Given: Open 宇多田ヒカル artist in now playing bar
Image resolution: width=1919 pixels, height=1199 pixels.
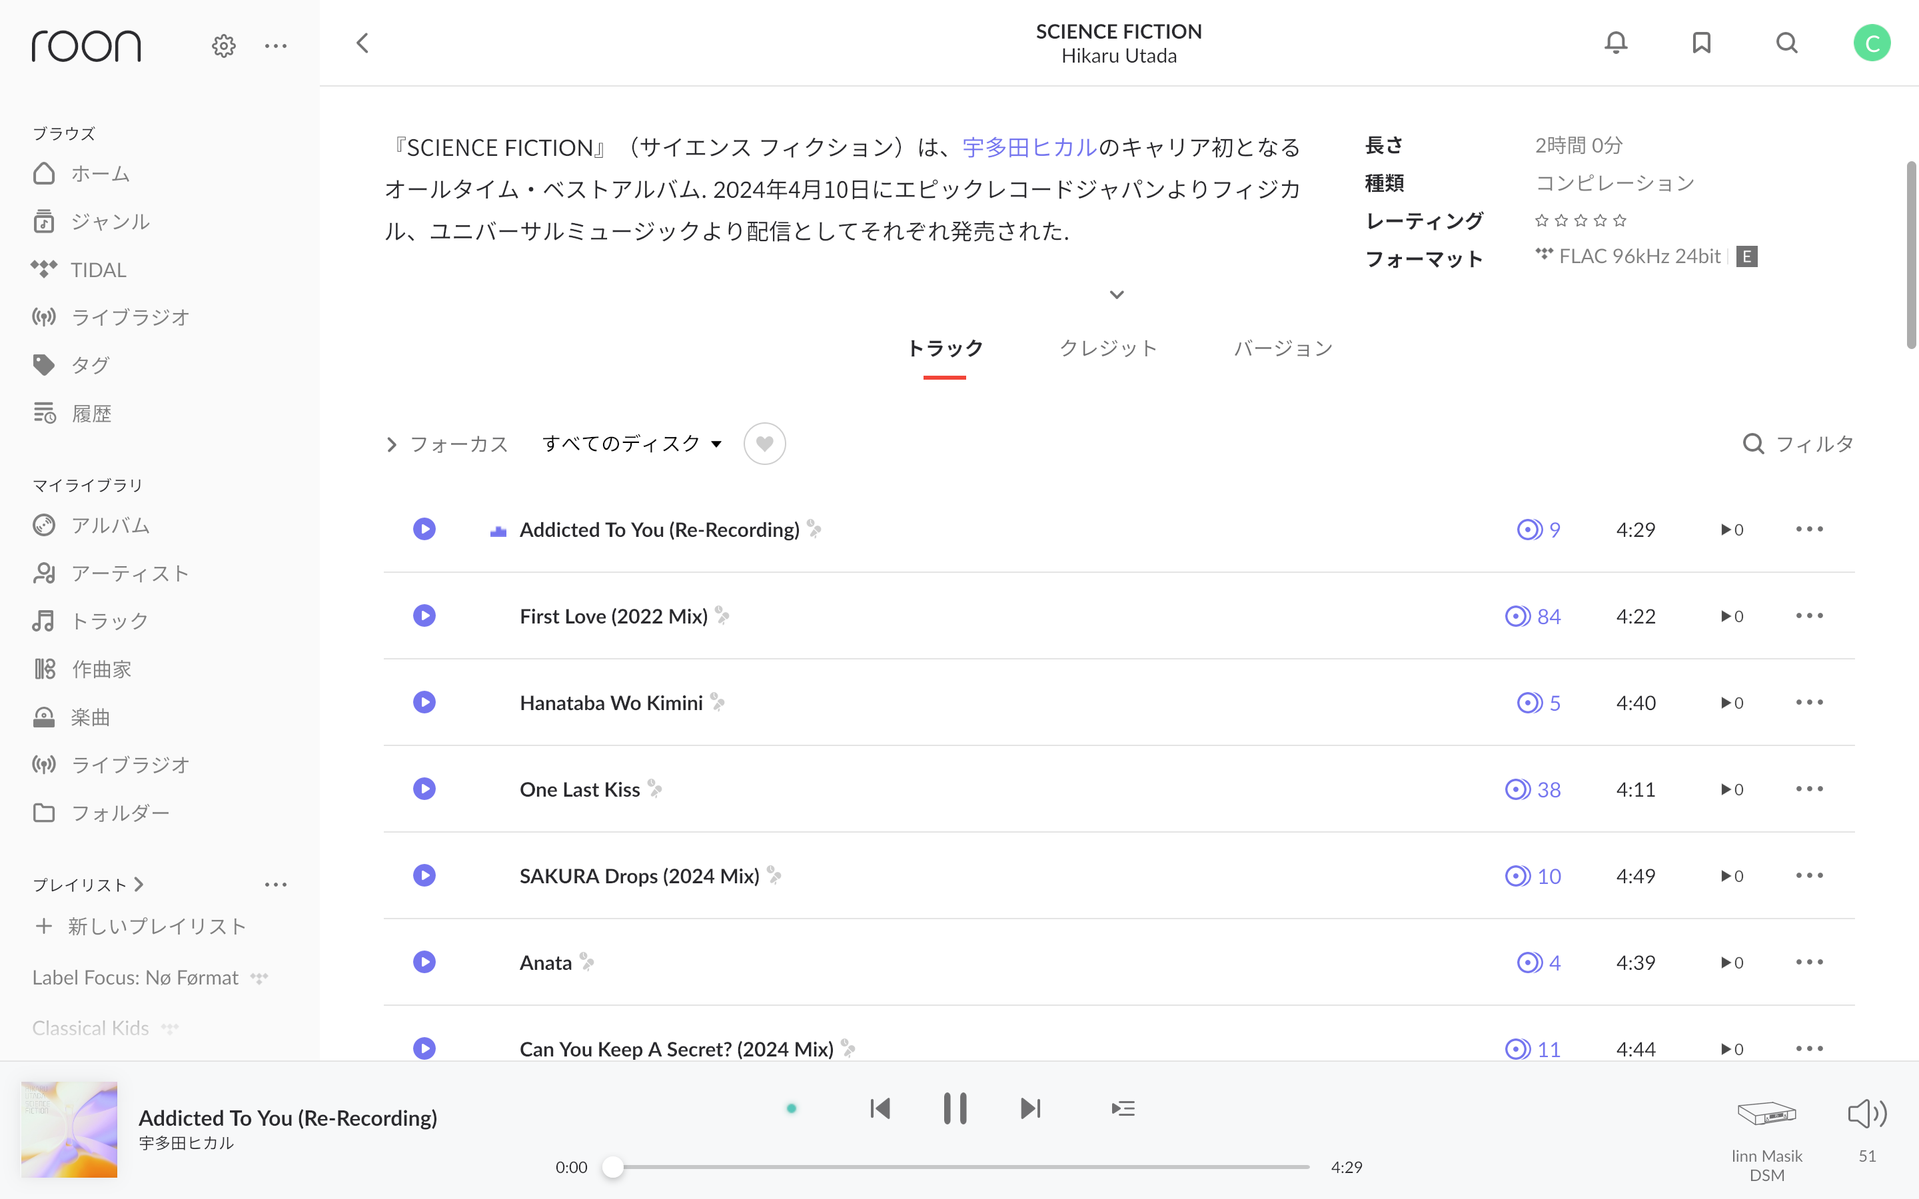Looking at the screenshot, I should 185,1142.
